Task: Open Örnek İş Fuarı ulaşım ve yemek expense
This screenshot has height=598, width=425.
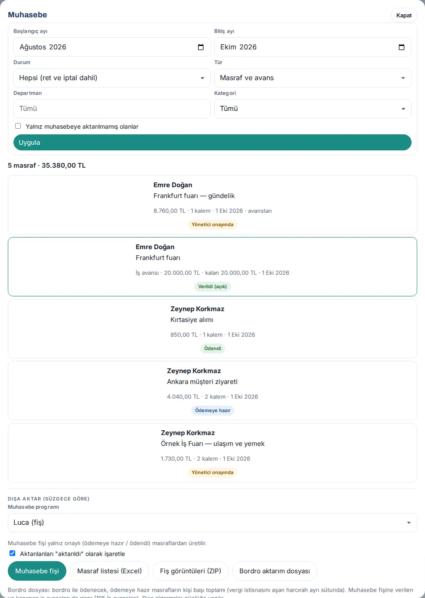Action: pos(212,452)
